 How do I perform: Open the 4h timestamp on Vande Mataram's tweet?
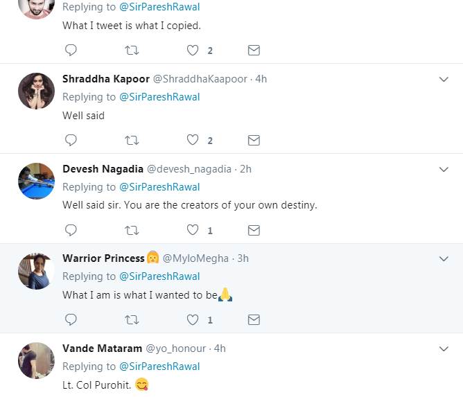coord(220,349)
